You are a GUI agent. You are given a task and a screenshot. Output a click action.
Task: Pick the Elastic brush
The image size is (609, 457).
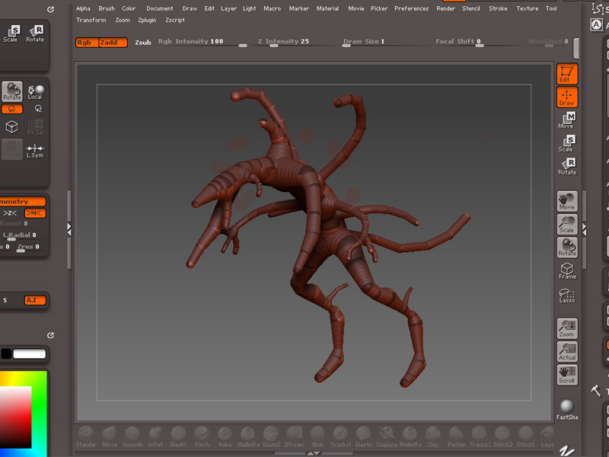[x=364, y=436]
